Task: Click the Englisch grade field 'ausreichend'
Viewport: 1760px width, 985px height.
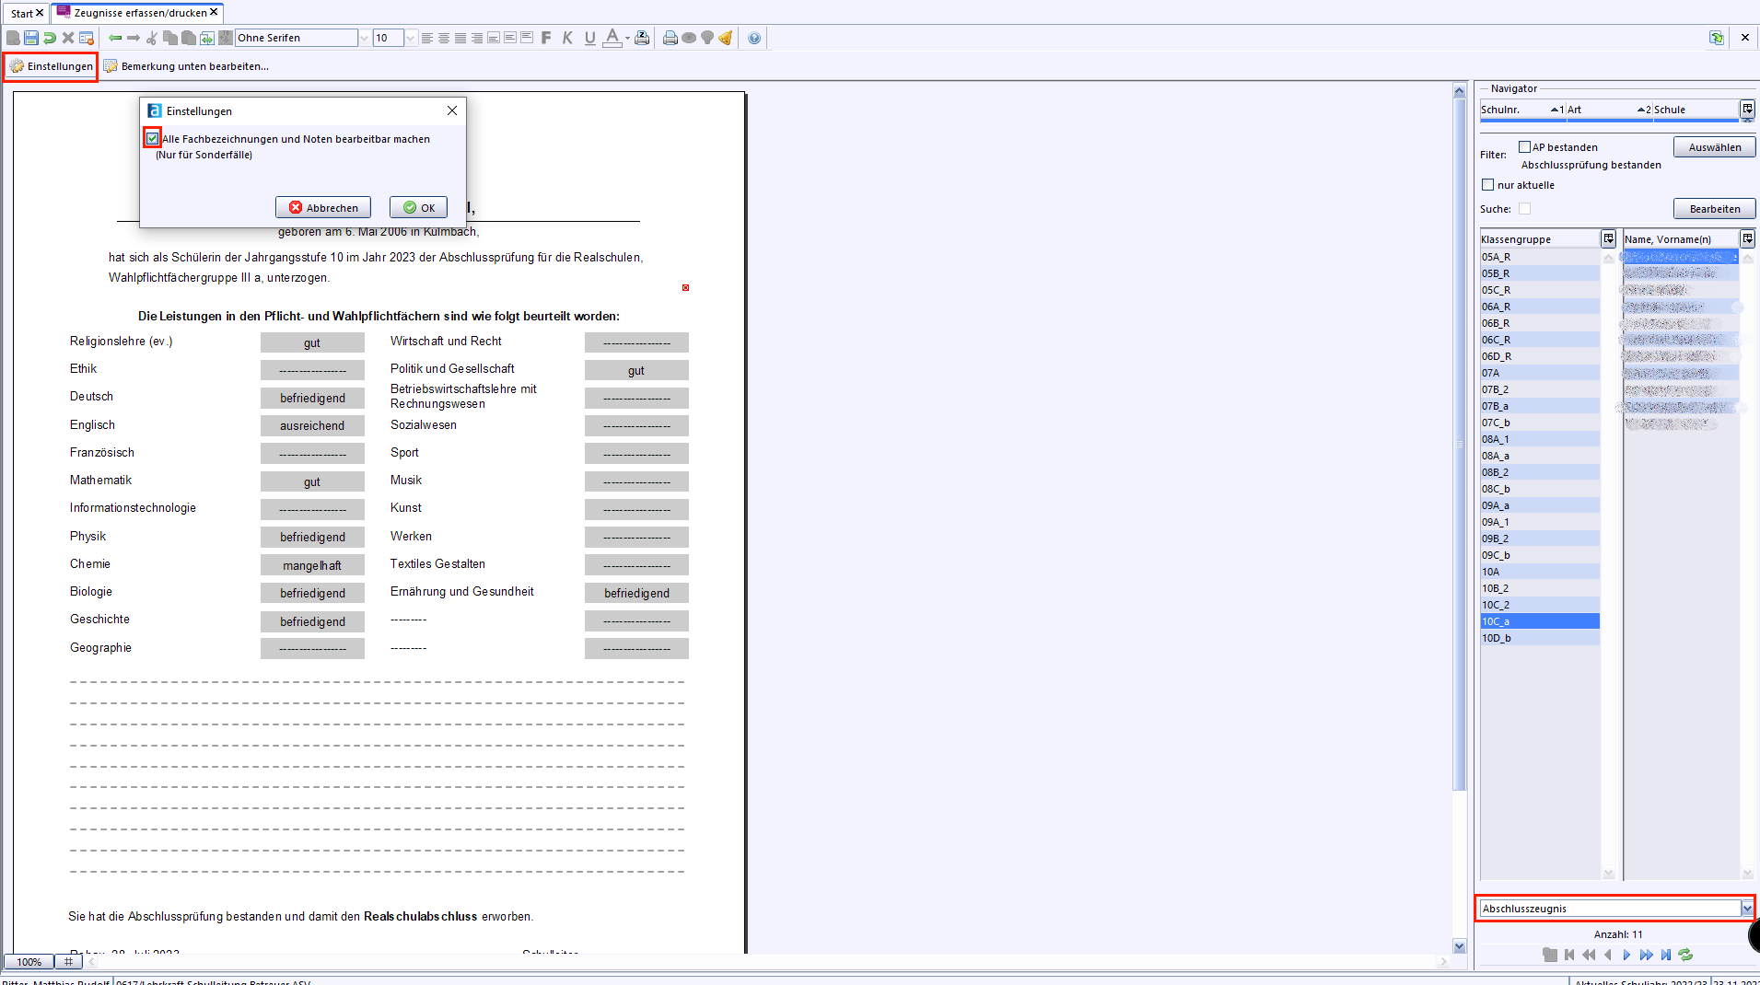Action: pos(312,425)
